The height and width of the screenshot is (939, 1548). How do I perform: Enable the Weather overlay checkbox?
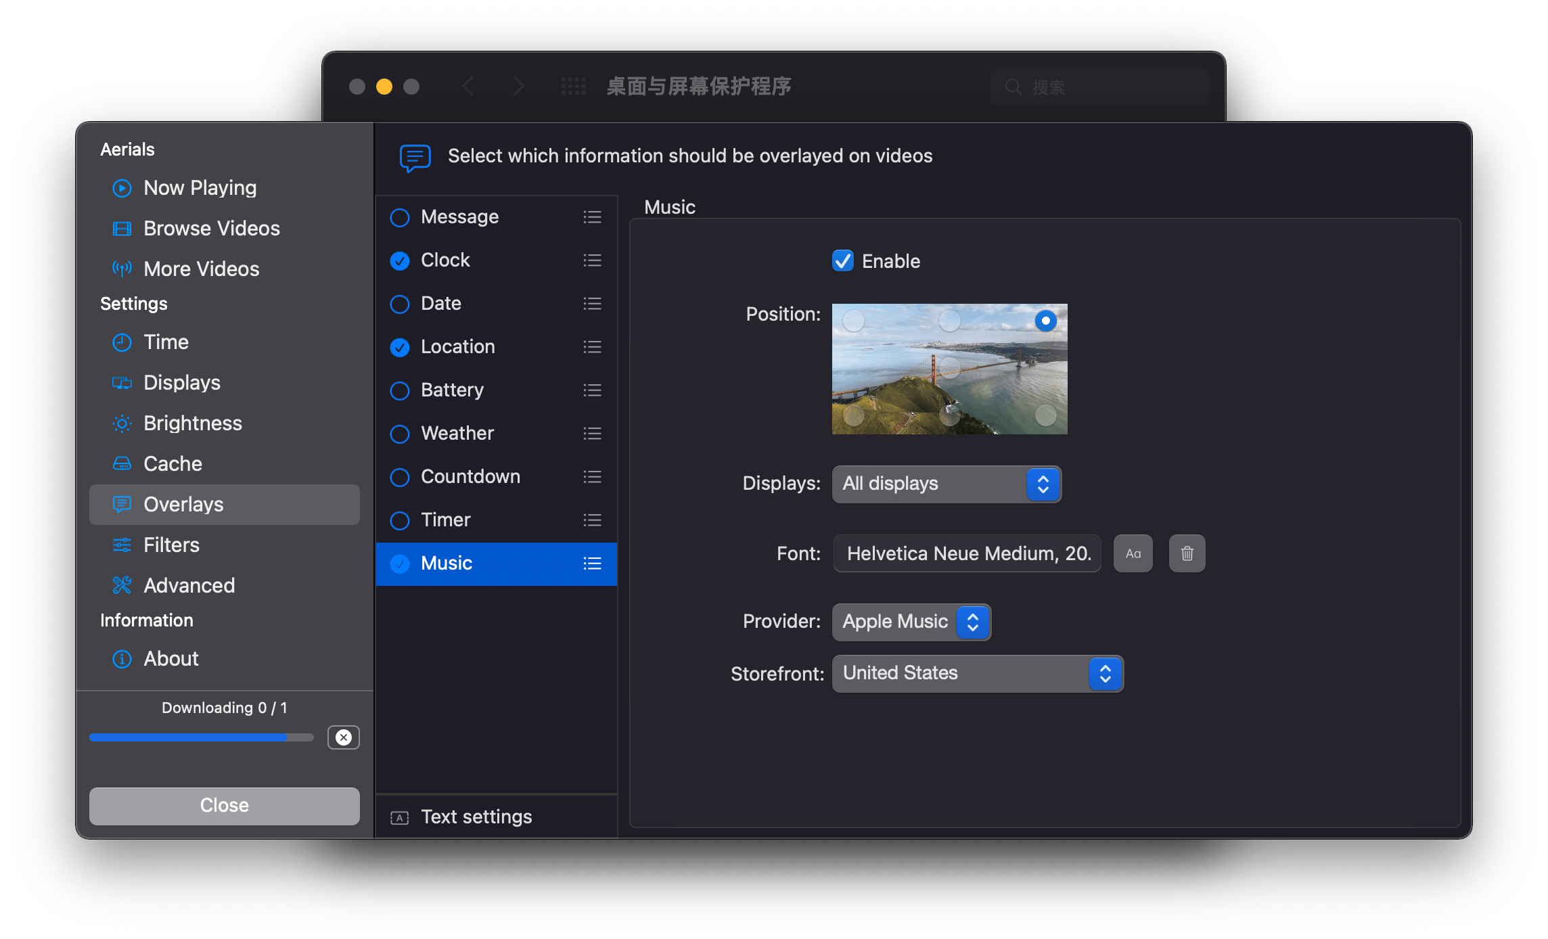click(x=400, y=434)
